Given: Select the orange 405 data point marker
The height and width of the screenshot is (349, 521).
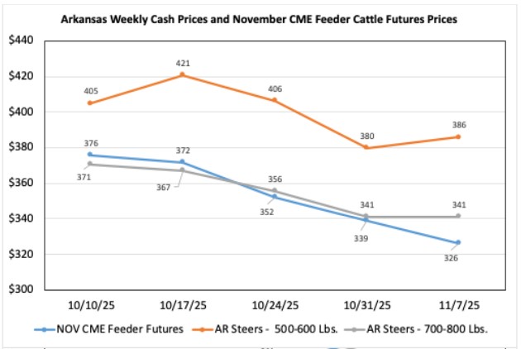Looking at the screenshot, I should click(x=89, y=103).
